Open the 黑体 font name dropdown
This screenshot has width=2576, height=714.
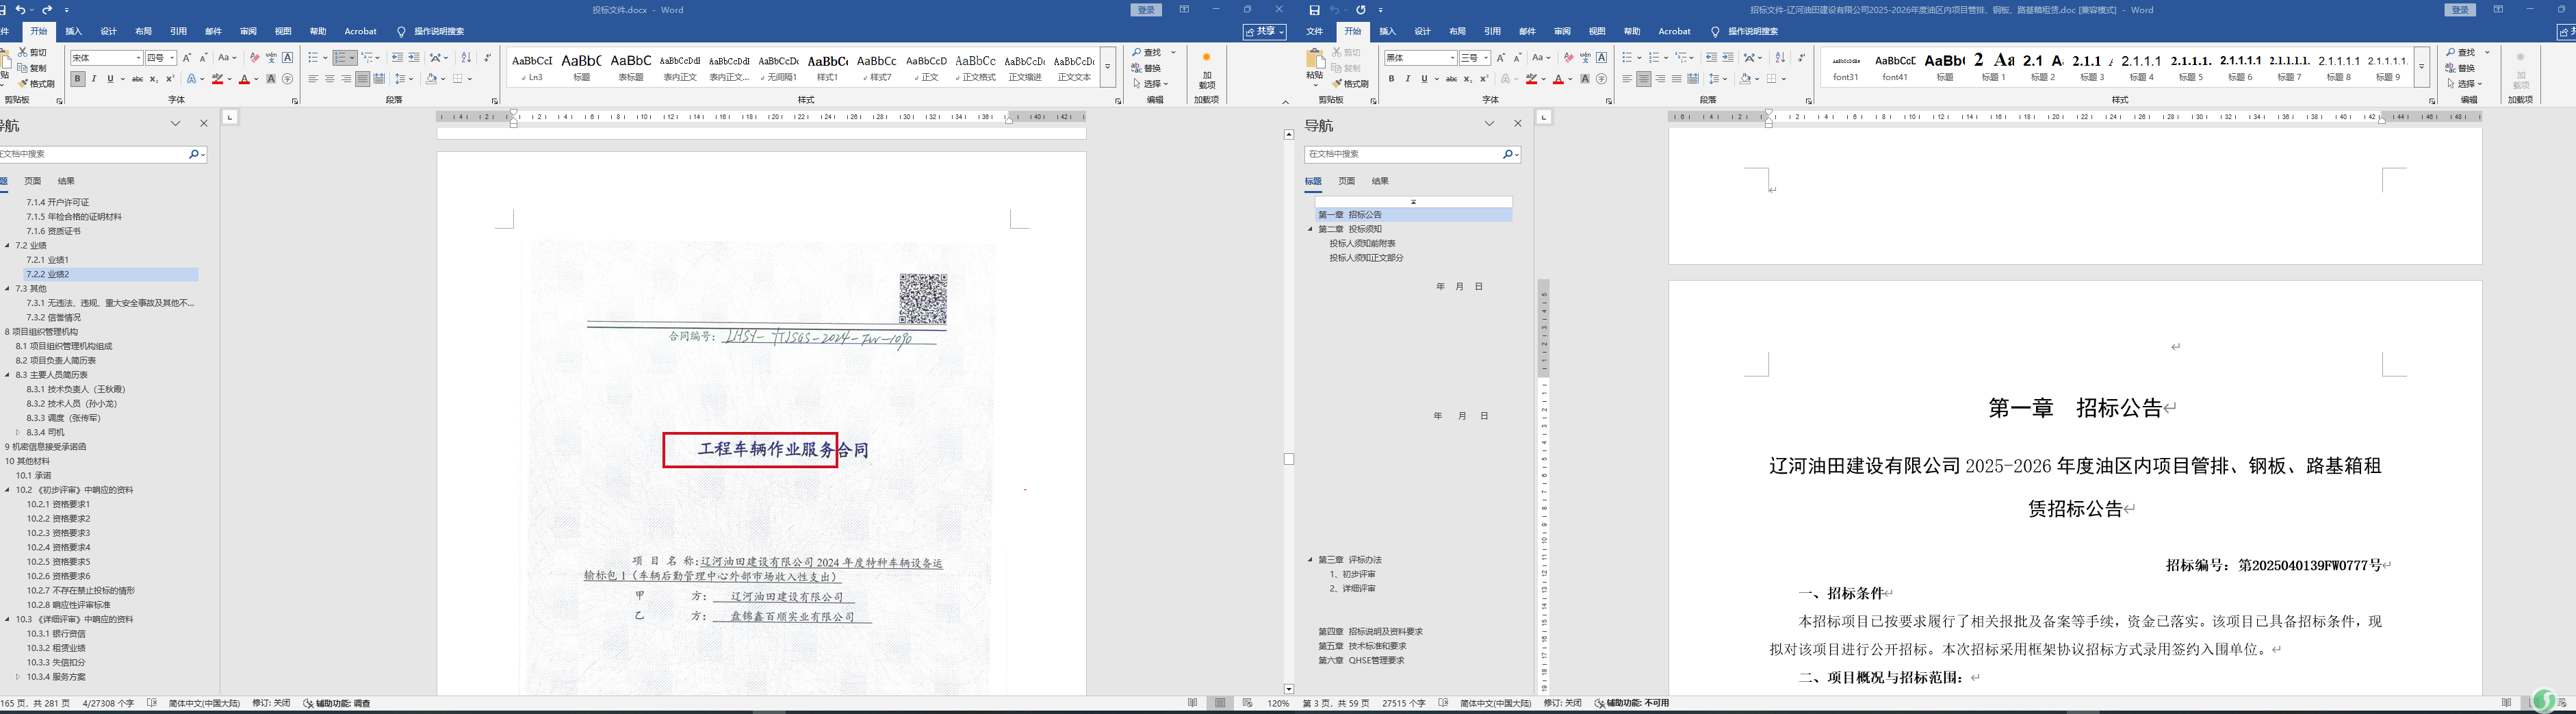[x=1453, y=58]
